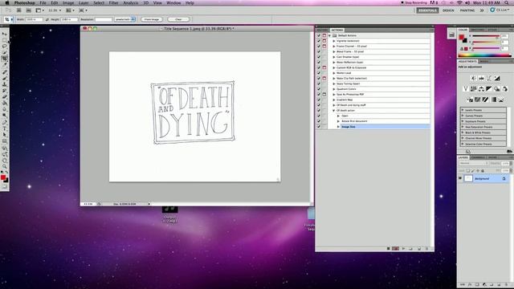This screenshot has height=289, width=514.
Task: Collapse the Of death action
Action: [334, 111]
